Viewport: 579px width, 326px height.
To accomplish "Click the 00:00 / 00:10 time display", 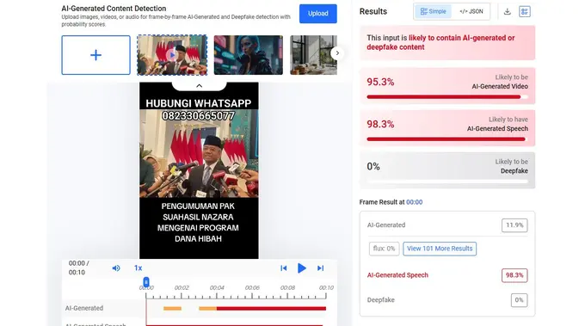I will coord(78,268).
